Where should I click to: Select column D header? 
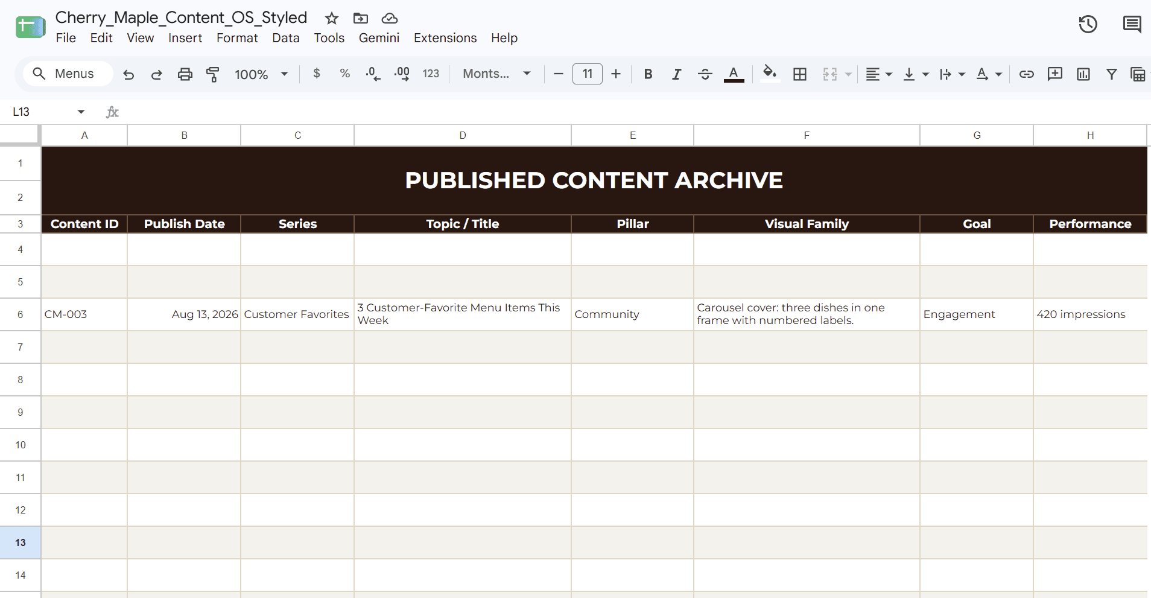pyautogui.click(x=463, y=135)
